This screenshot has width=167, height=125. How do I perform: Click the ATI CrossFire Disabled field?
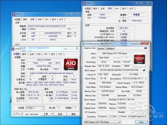coord(122,112)
